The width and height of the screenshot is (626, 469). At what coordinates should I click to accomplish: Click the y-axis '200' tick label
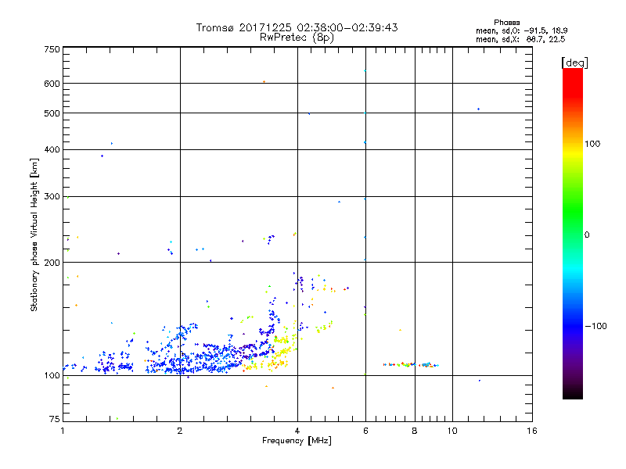(52, 263)
